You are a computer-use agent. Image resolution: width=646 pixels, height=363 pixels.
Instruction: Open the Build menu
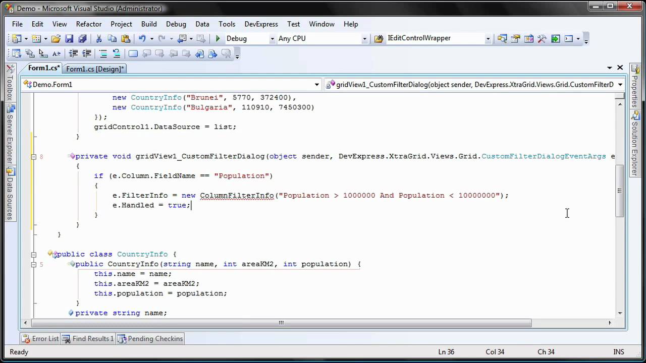[149, 24]
